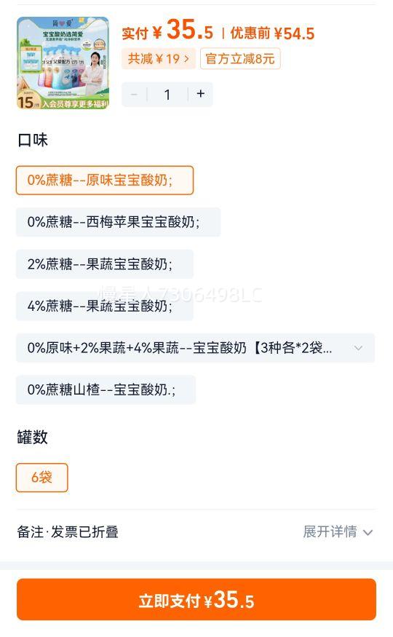
Task: View 共减¥19 discount details
Action: [x=159, y=58]
